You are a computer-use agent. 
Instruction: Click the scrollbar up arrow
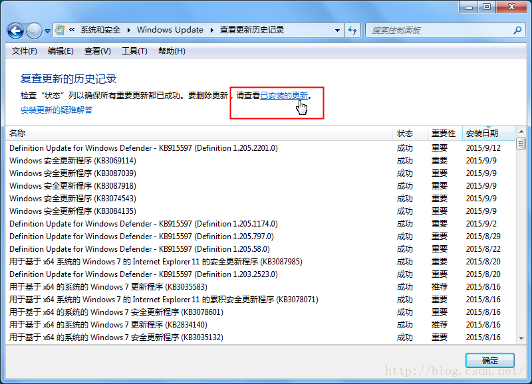click(521, 132)
